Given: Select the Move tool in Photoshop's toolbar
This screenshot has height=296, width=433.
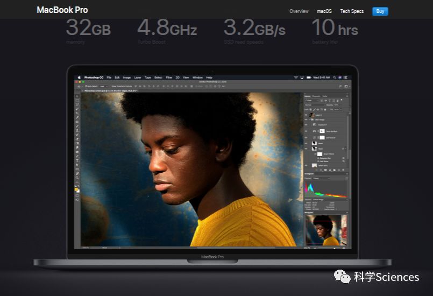Looking at the screenshot, I should 77,96.
